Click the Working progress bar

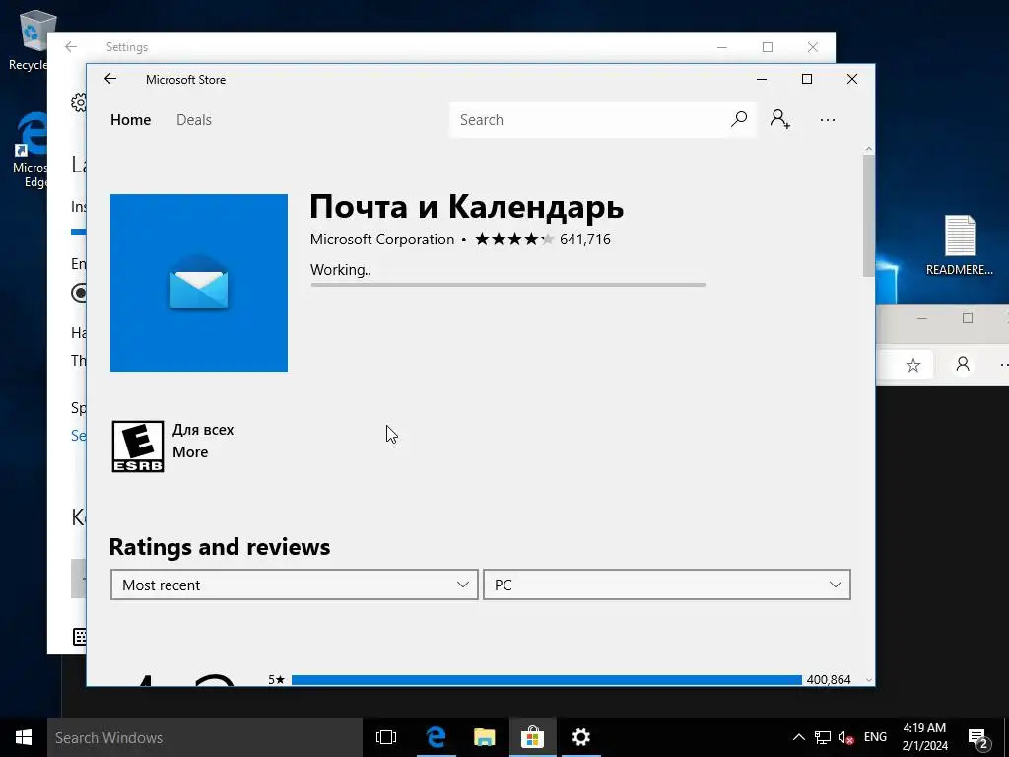pyautogui.click(x=508, y=284)
